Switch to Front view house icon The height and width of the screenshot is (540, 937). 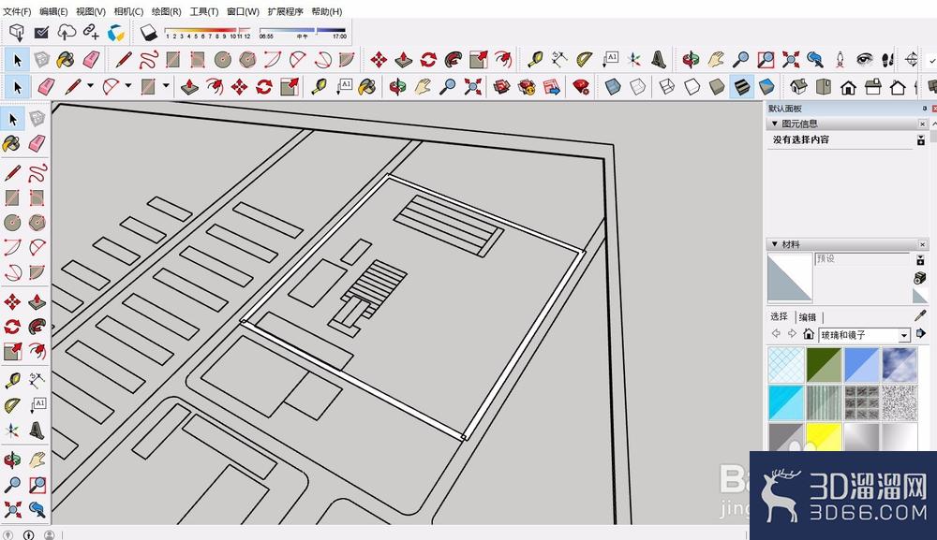(x=848, y=87)
